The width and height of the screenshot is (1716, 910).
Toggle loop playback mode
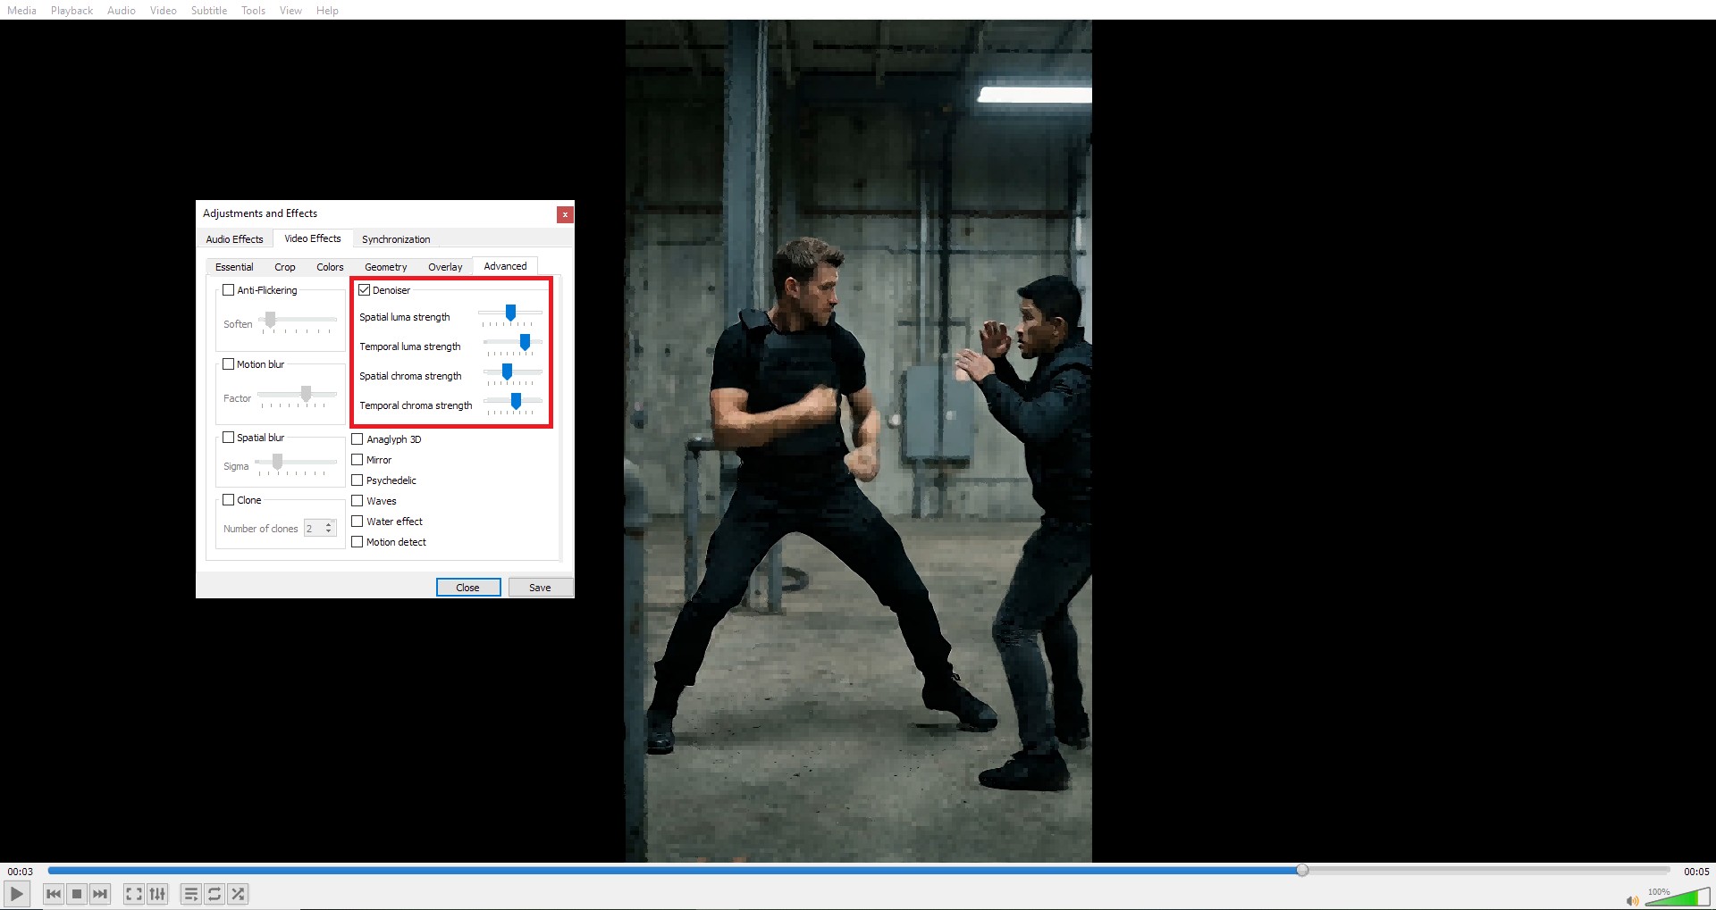click(214, 894)
